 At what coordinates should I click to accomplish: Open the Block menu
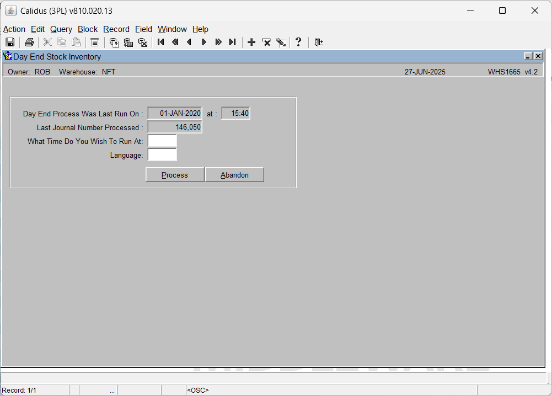[x=88, y=29]
